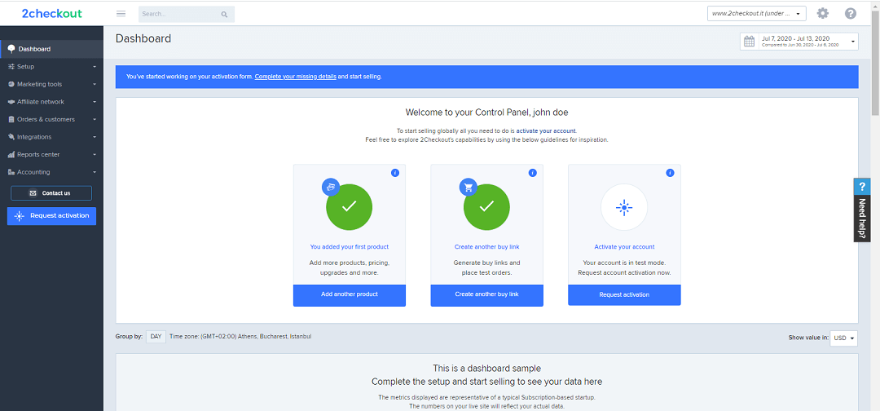Click Request activation button on card

624,294
